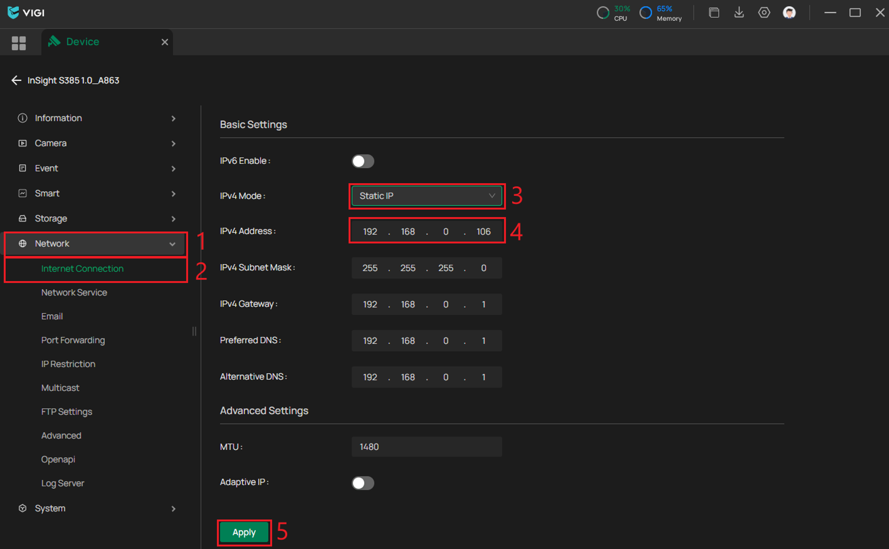
Task: Open Email submenu item
Action: point(52,316)
